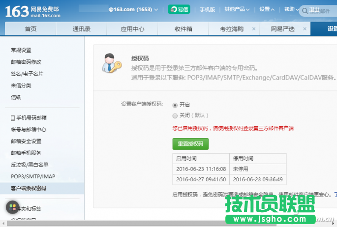Image resolution: width=337 pixels, height=227 pixels.
Task: Click the green 重置授权码 button
Action: [190, 143]
